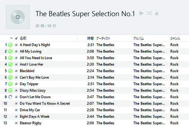
Task: Play the Beatles Super Selection album
Action: click(142, 13)
